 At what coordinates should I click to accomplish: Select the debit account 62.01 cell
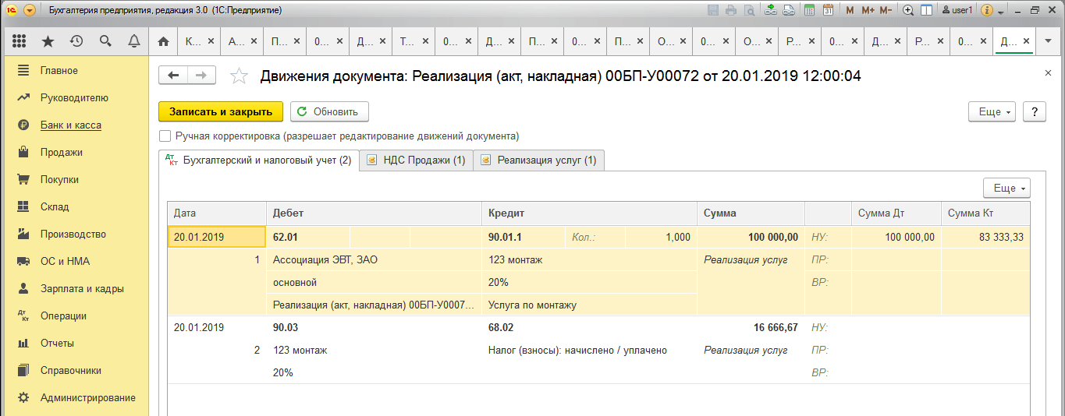pyautogui.click(x=307, y=238)
